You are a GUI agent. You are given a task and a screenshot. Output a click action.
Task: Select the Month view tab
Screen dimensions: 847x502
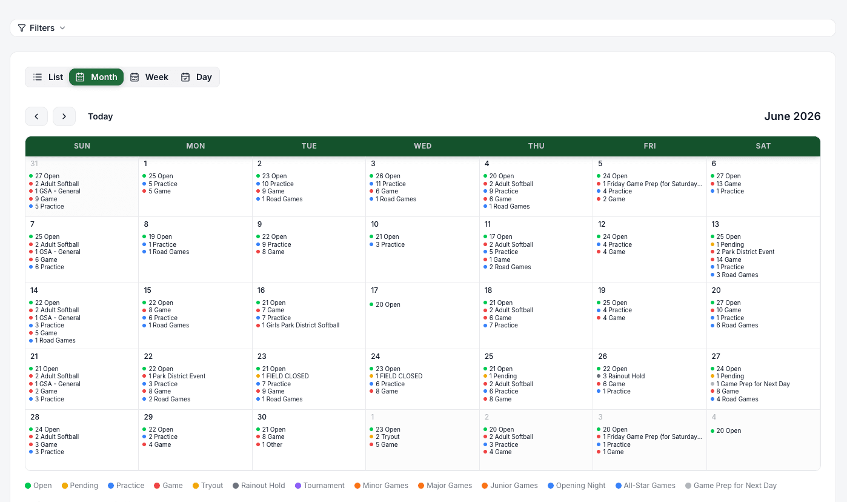pos(96,77)
